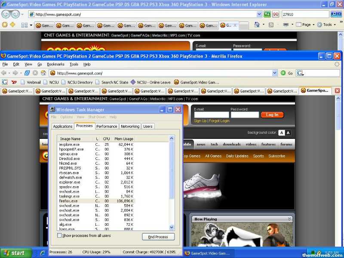Click the End Process button
The height and width of the screenshot is (258, 344).
[158, 237]
